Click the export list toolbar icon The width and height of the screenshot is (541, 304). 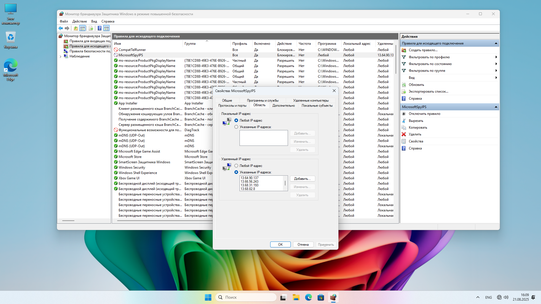[x=91, y=28]
